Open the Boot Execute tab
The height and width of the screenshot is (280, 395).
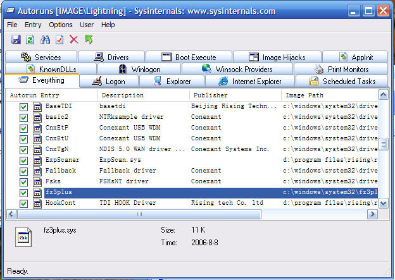coord(189,57)
